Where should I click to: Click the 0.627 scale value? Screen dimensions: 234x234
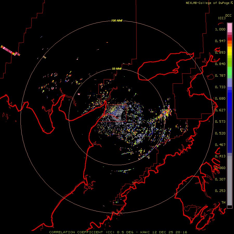(x=220, y=110)
